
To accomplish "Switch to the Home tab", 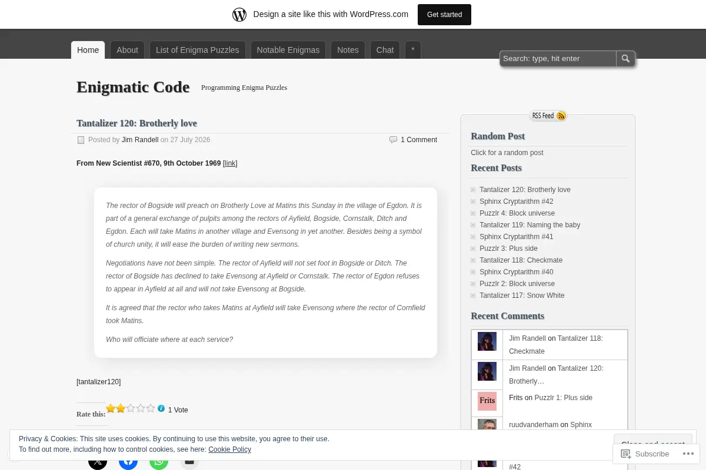I will (x=88, y=50).
